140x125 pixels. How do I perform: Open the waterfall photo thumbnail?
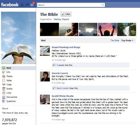point(126,29)
